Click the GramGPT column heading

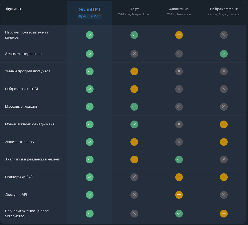point(90,10)
